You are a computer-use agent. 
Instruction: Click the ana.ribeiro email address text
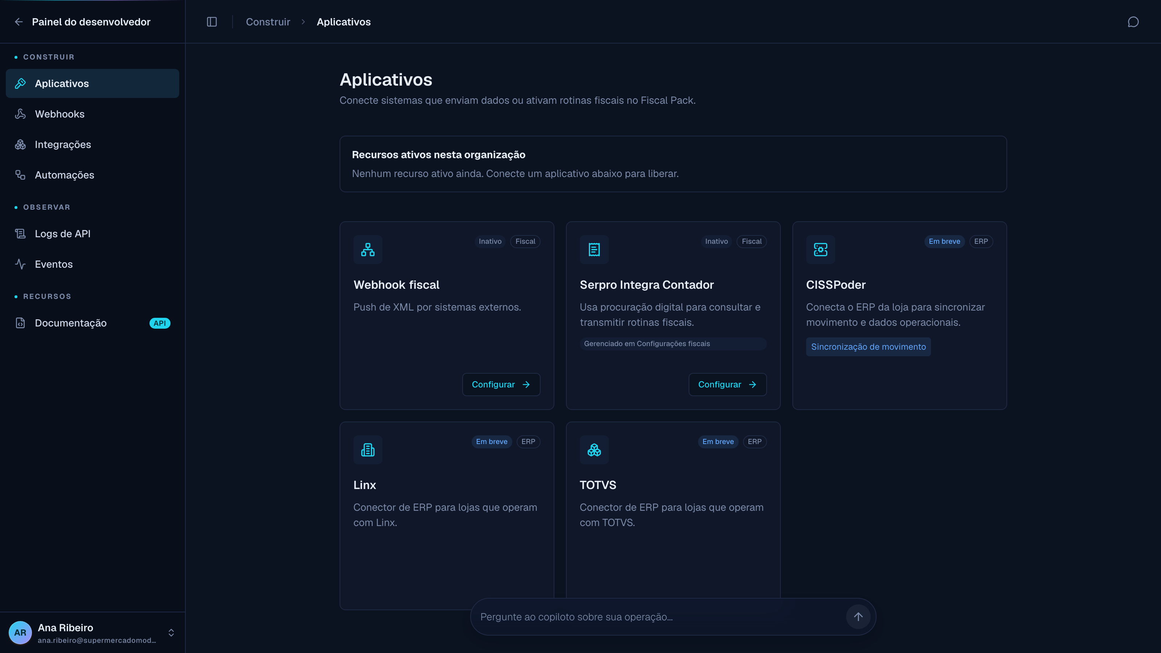pos(97,640)
